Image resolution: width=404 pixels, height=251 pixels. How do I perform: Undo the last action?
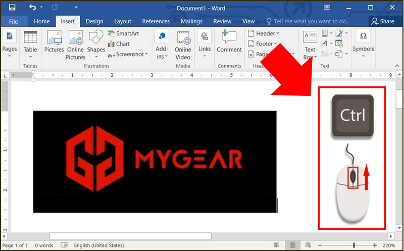click(x=32, y=8)
